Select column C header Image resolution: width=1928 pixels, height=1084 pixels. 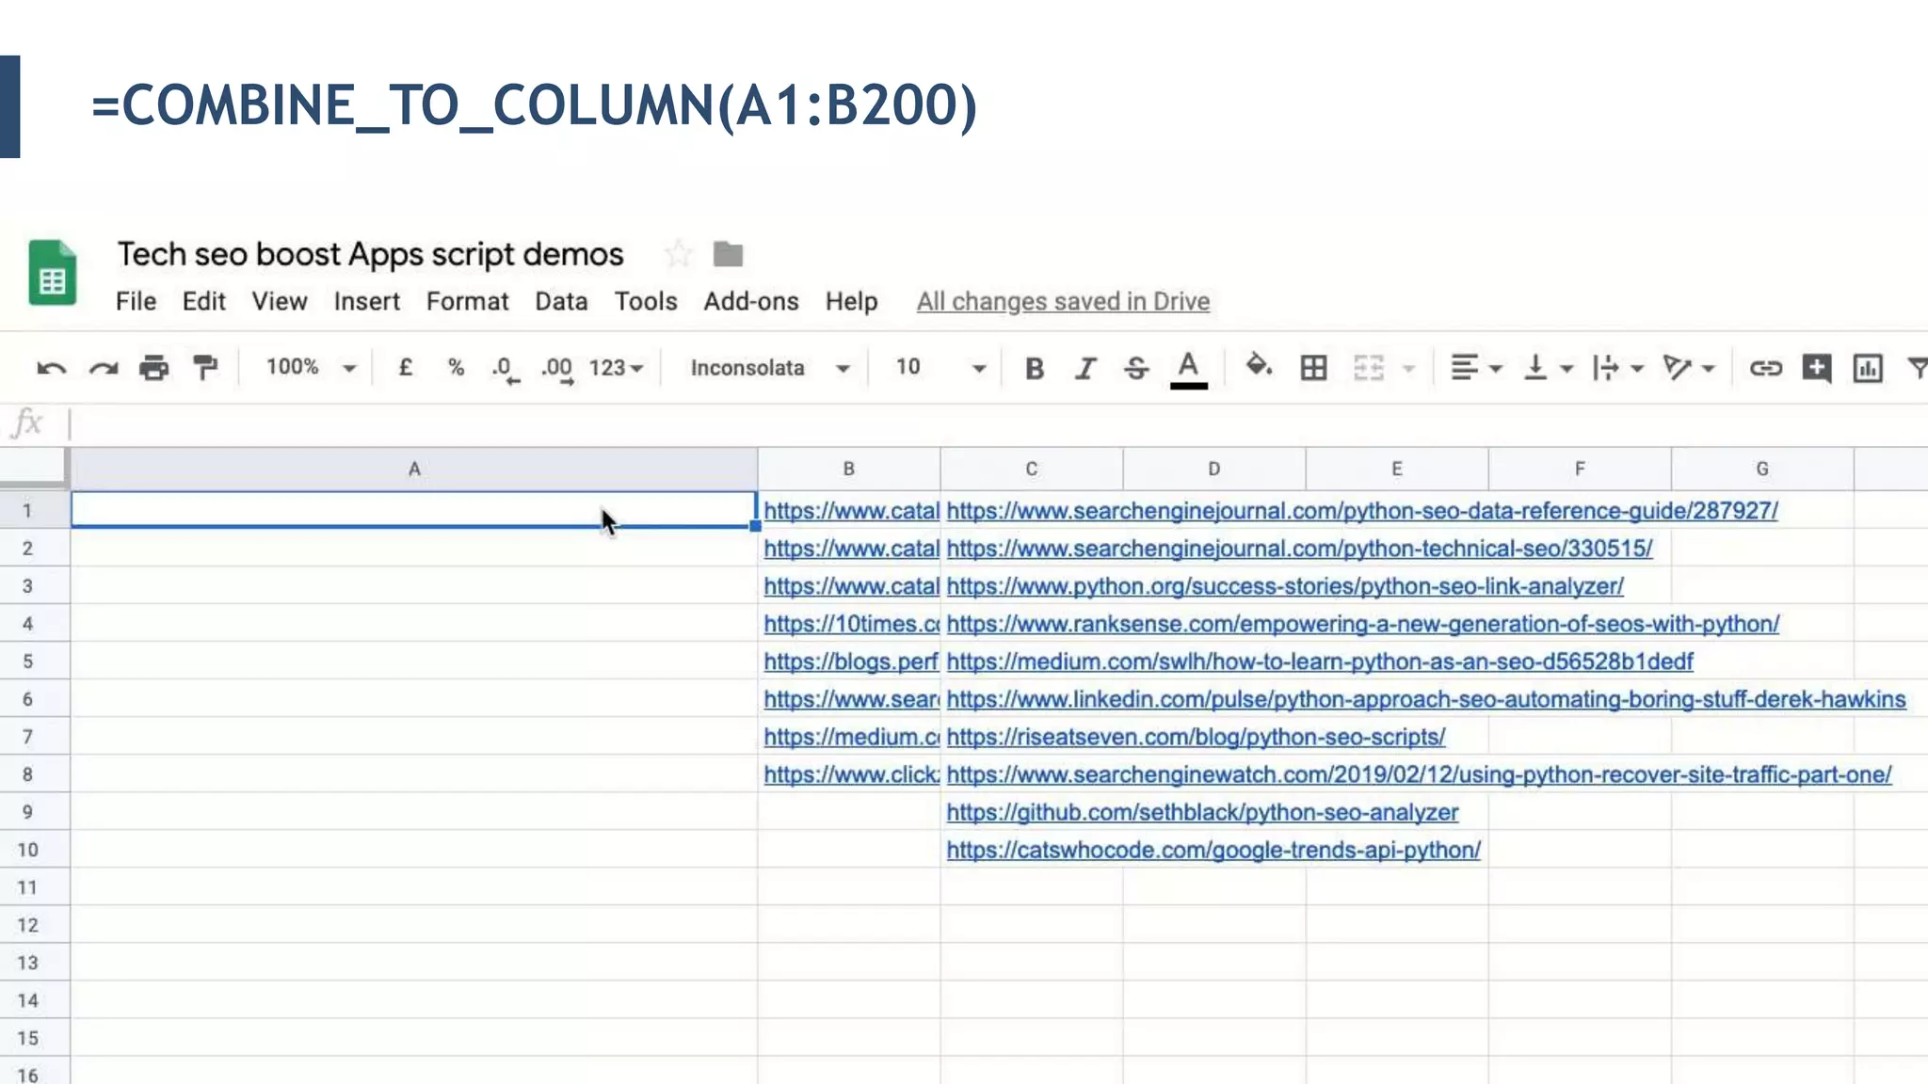point(1031,469)
